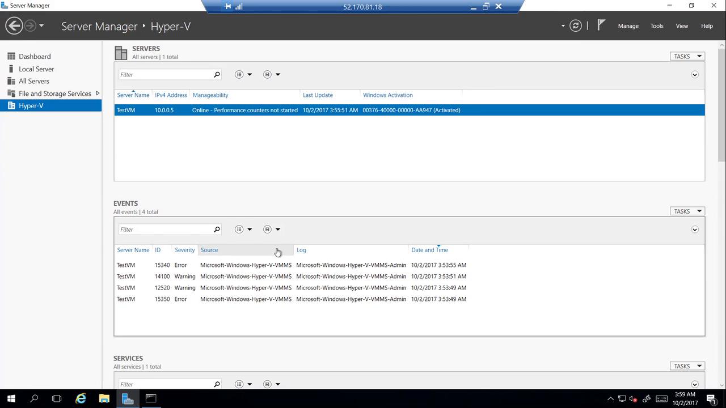Click the Dashboard icon in the sidebar
Screen dimensions: 726x408
11,57
